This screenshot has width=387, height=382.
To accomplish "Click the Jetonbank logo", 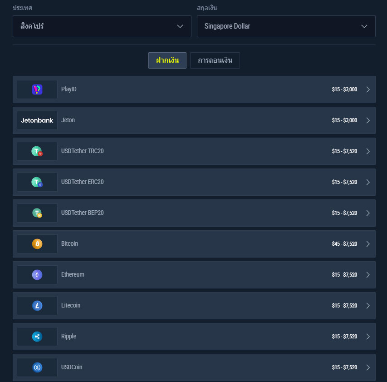I will tap(37, 120).
